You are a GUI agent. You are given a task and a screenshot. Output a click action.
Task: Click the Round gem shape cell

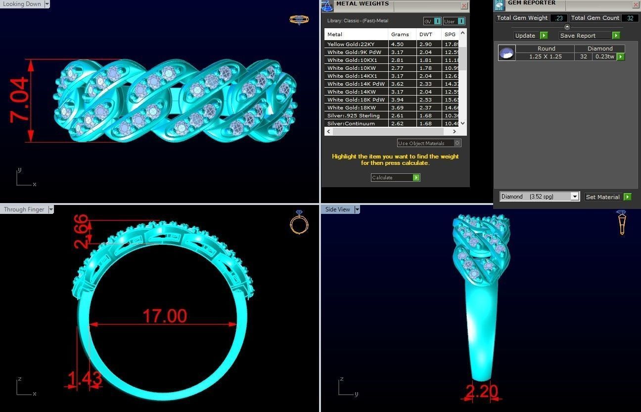pyautogui.click(x=546, y=49)
